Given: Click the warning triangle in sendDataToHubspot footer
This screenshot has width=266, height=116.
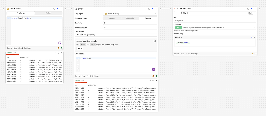Looking at the screenshot, I should [252, 54].
